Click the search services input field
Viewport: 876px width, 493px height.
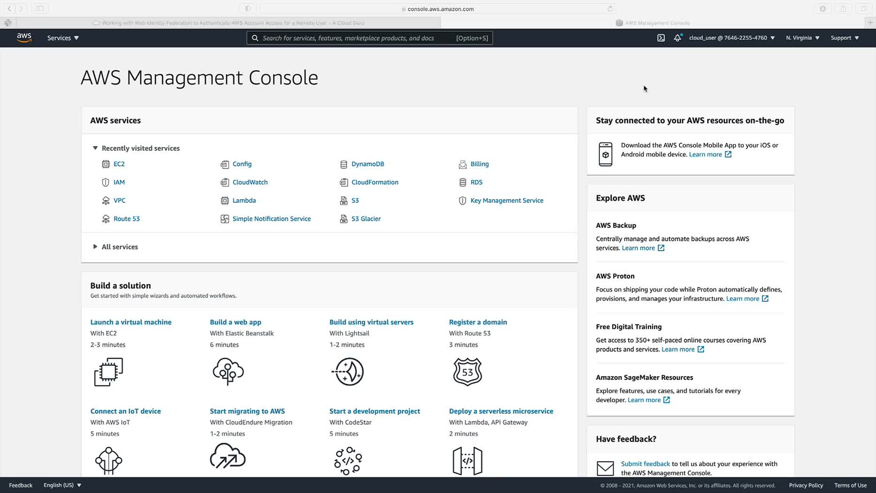click(369, 38)
